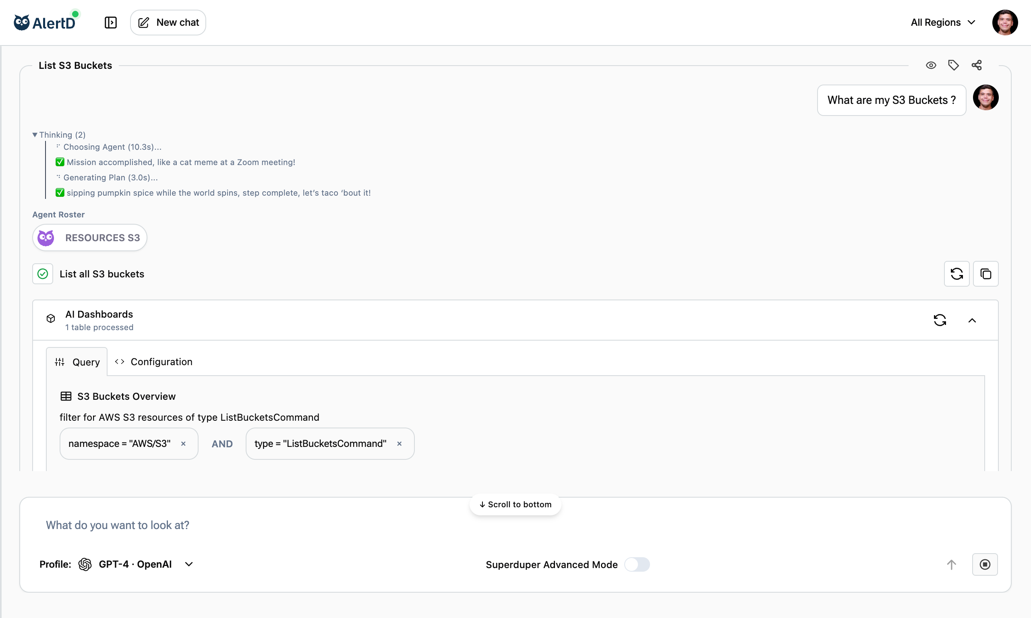Toggle chat visibility with eye icon

(931, 65)
